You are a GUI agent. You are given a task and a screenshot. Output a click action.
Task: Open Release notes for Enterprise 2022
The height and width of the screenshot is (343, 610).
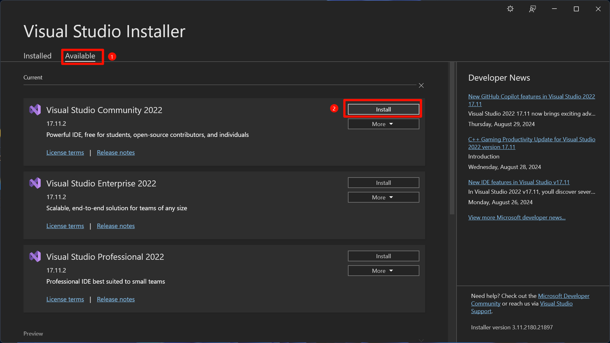coord(116,226)
